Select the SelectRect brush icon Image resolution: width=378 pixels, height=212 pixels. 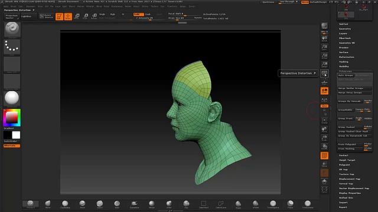click(204, 204)
